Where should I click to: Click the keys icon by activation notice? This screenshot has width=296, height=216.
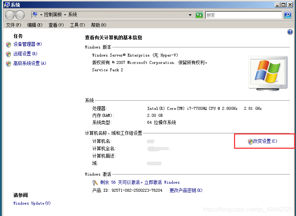pos(95,183)
